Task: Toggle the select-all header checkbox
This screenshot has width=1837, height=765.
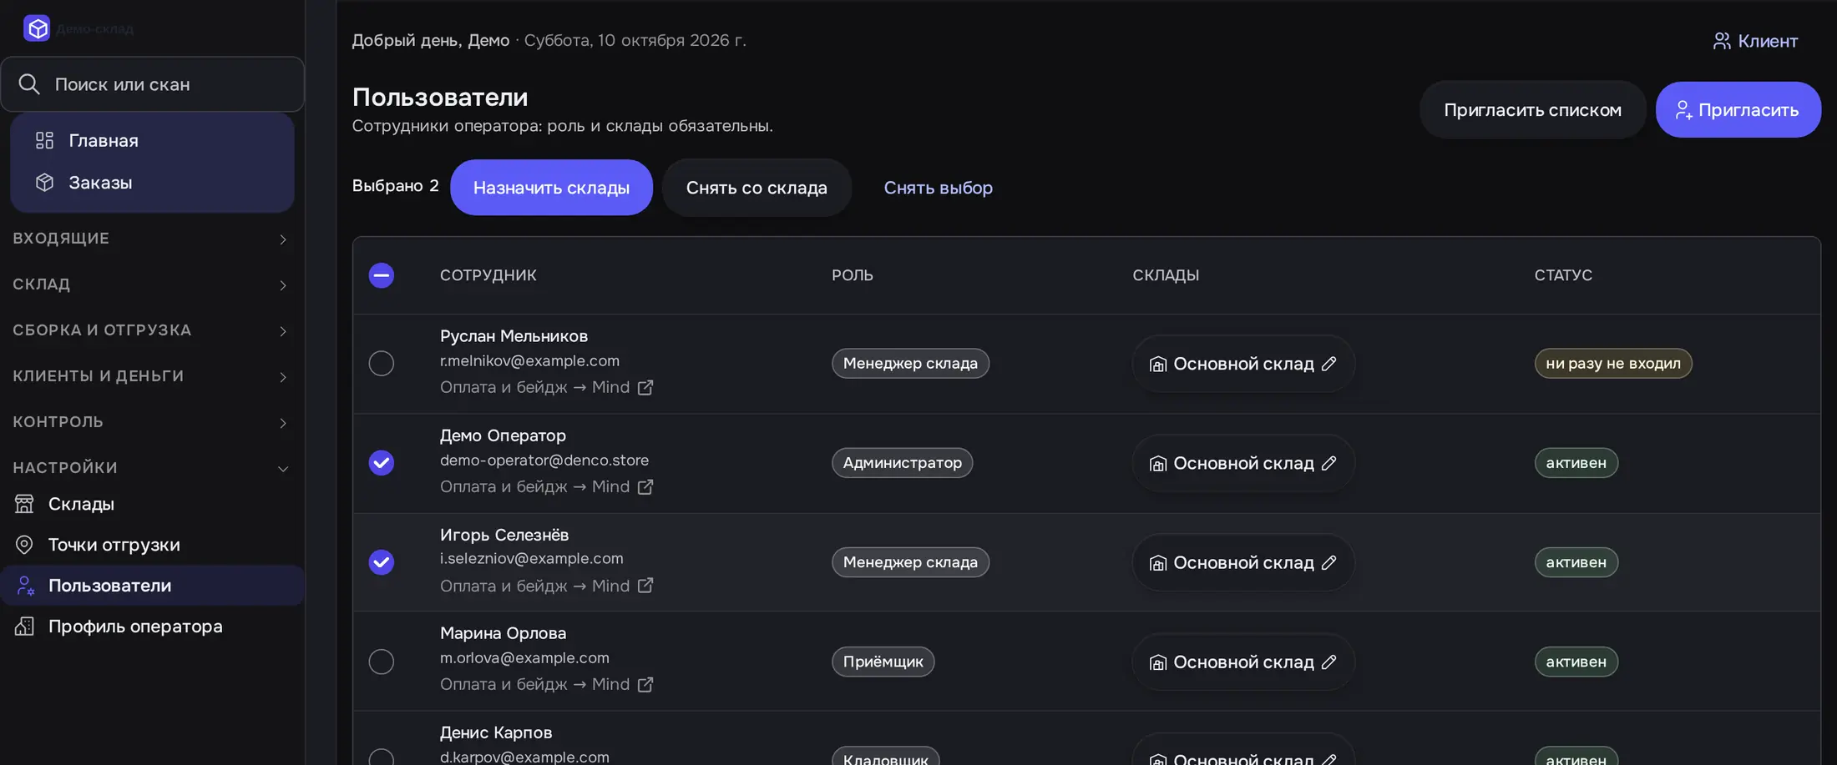Action: [382, 275]
